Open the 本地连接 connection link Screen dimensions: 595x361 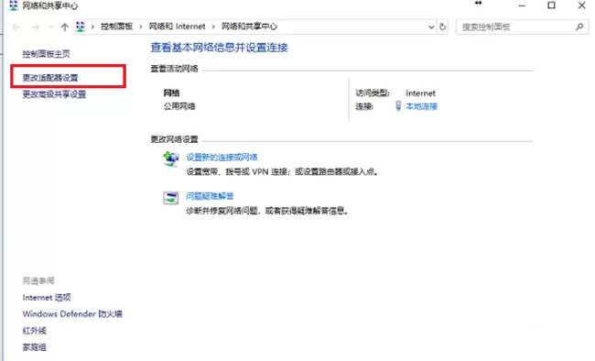422,106
